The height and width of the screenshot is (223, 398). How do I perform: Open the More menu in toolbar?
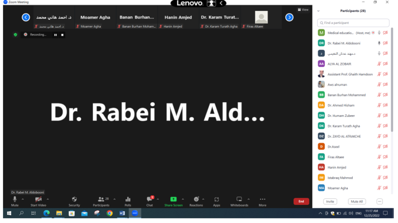click(x=262, y=200)
